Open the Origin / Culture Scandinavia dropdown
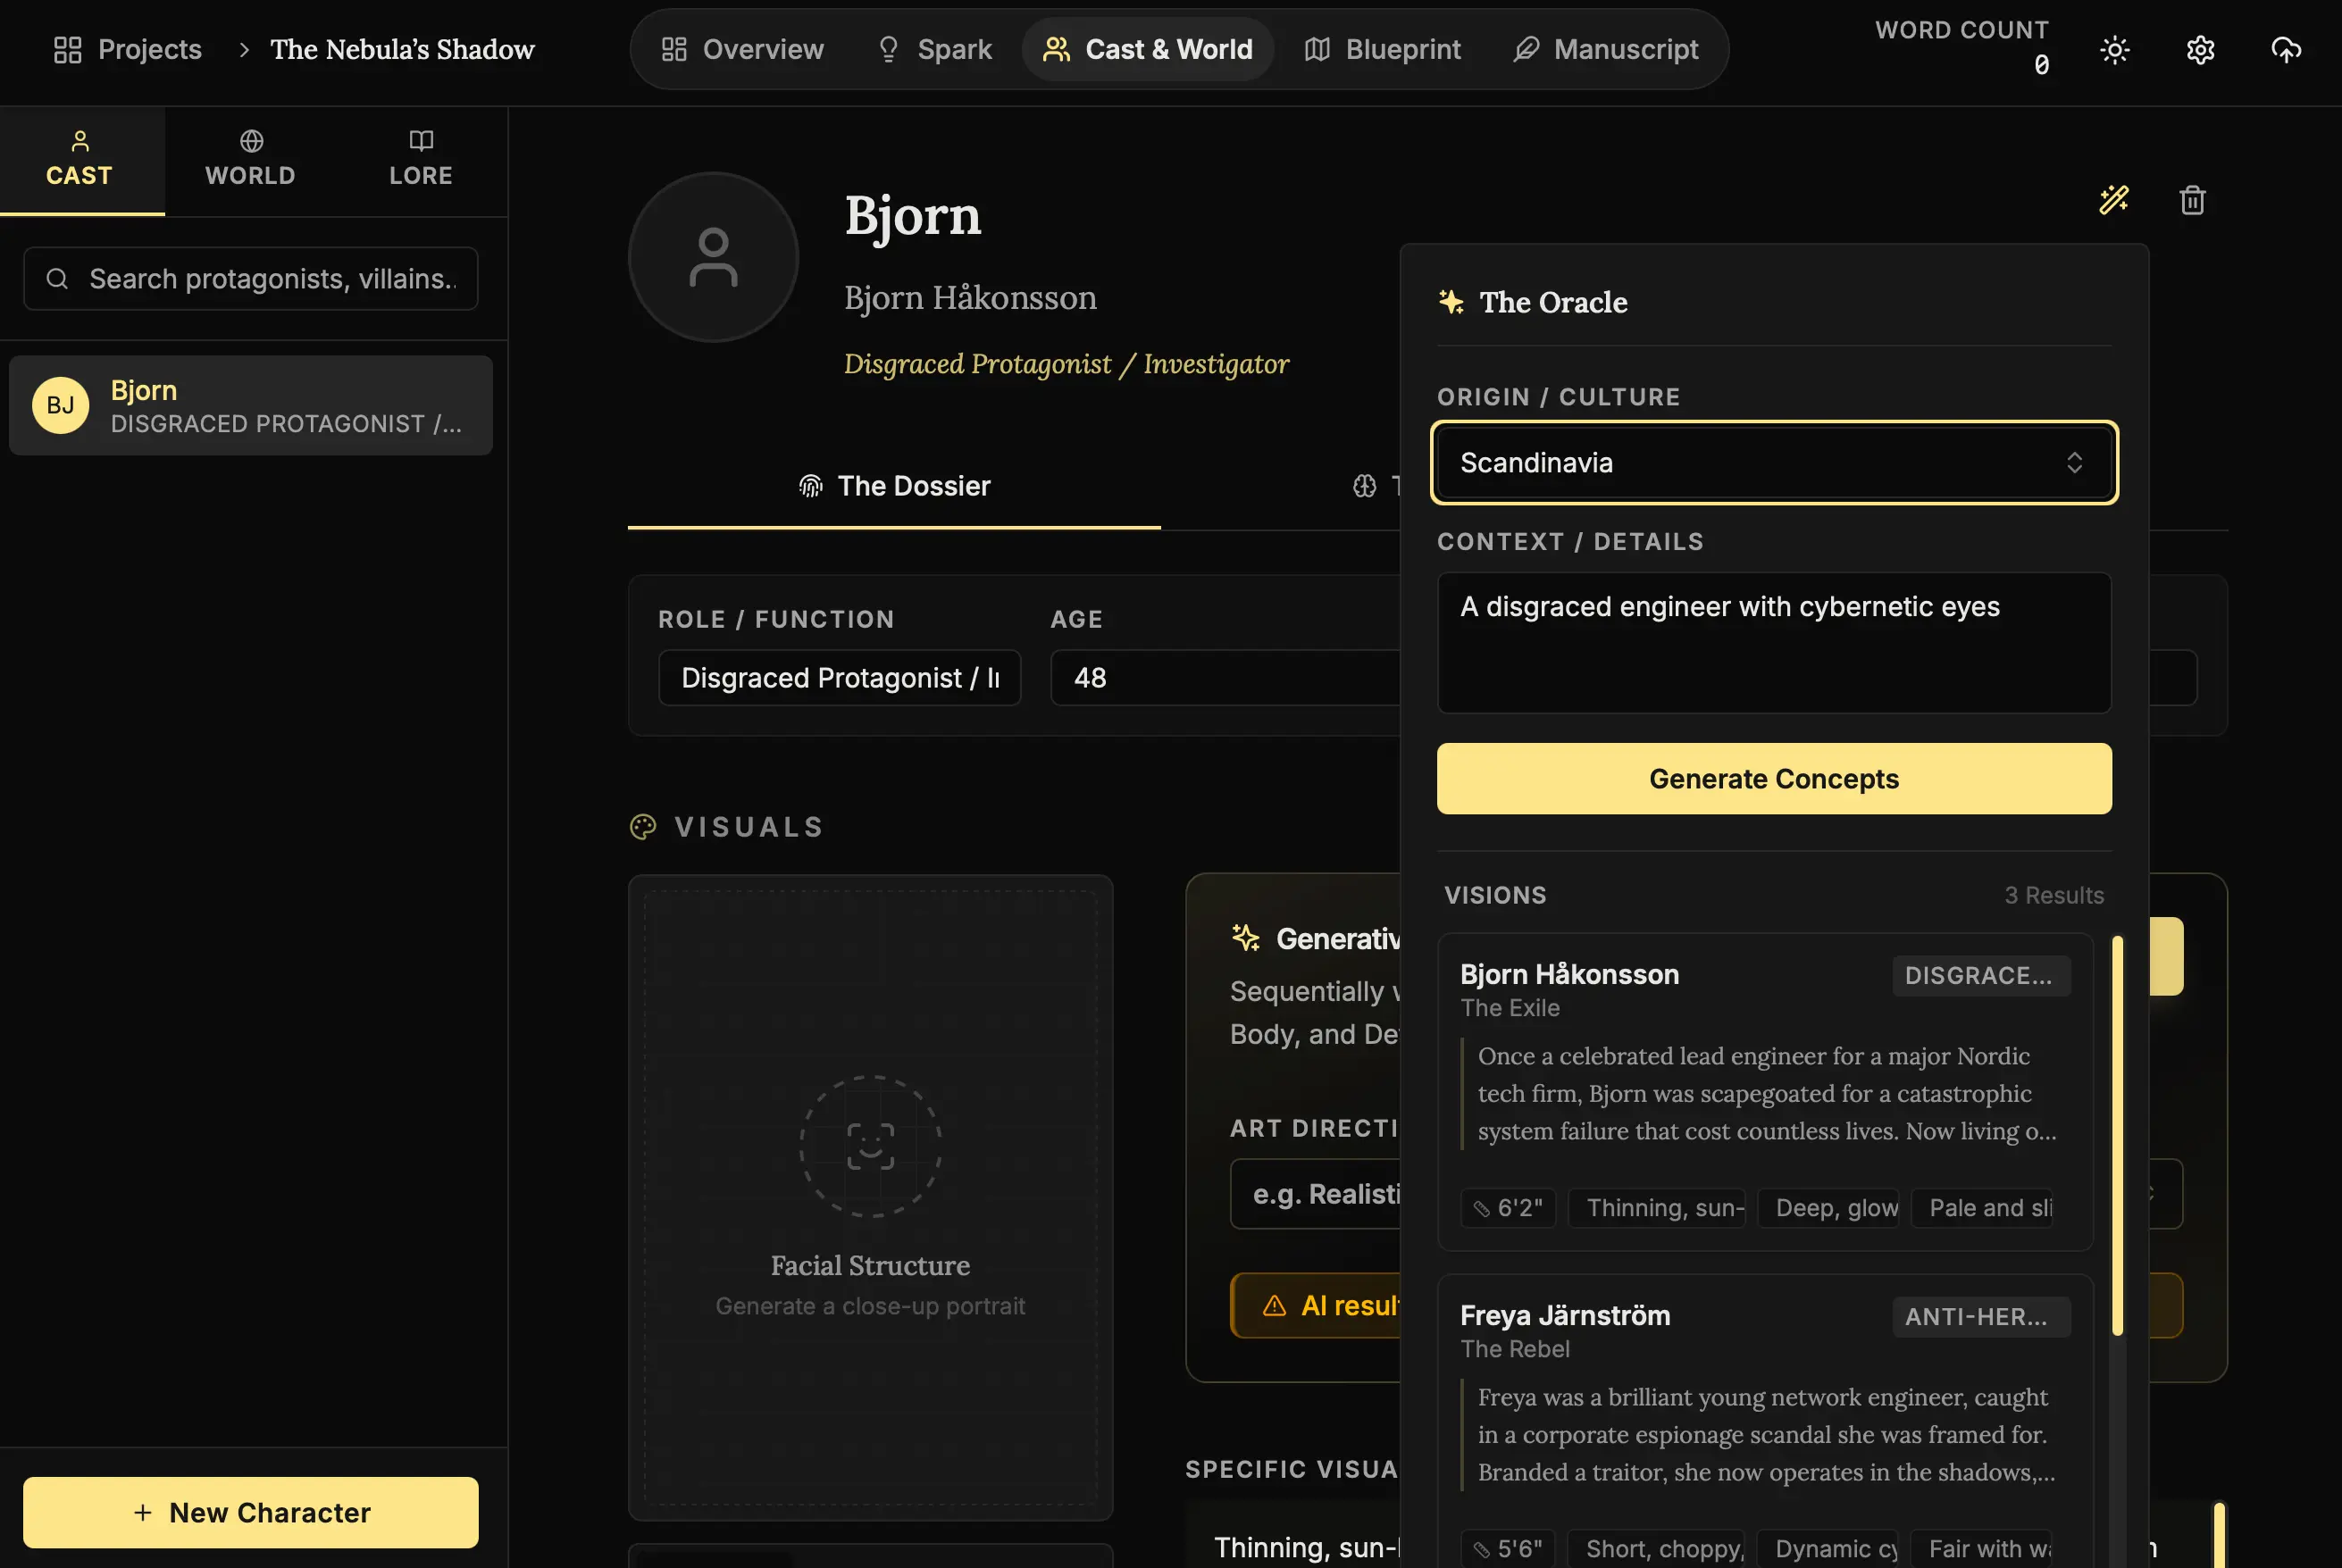This screenshot has width=2342, height=1568. pos(1773,463)
